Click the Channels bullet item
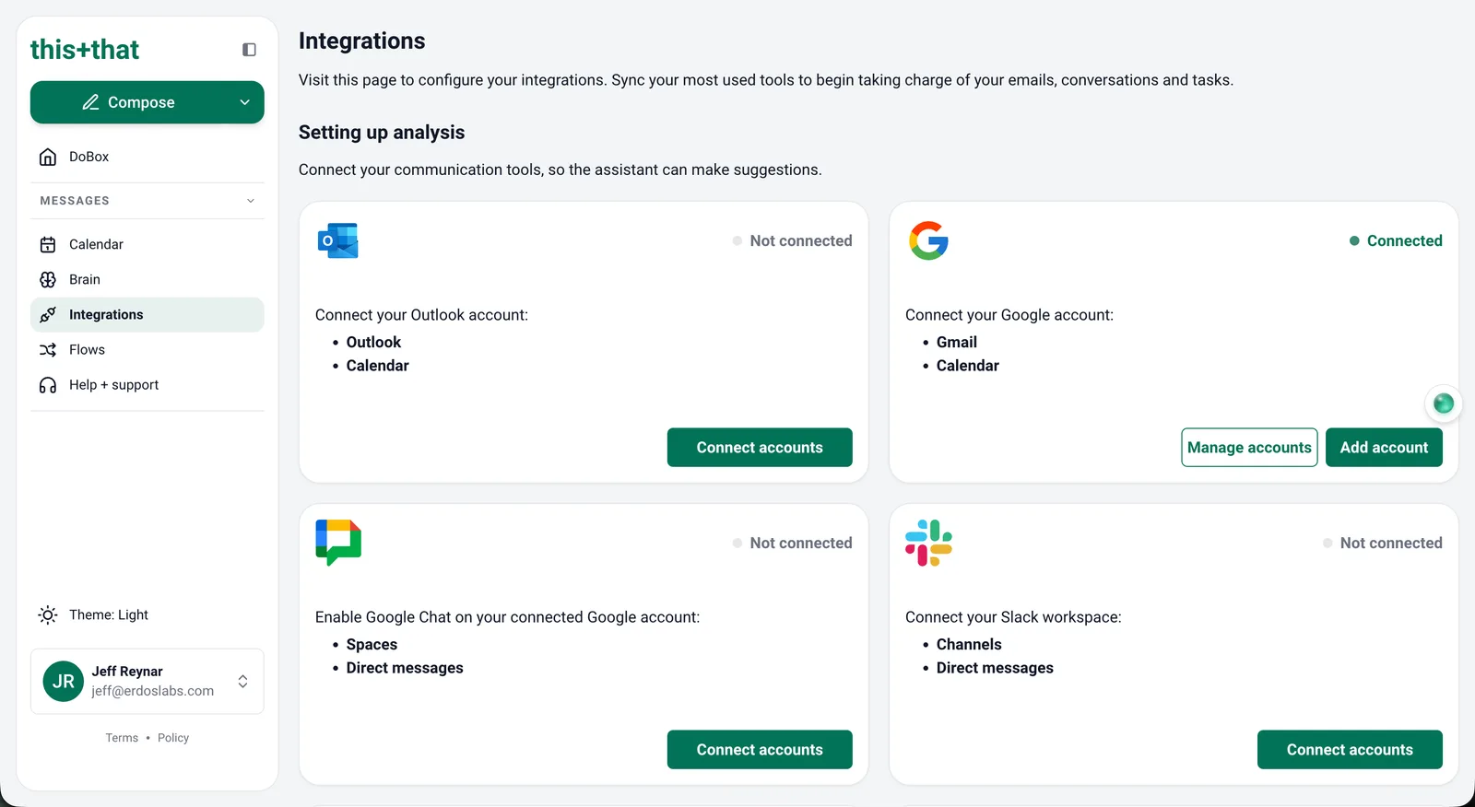Screen dimensions: 1475x807 (969, 645)
